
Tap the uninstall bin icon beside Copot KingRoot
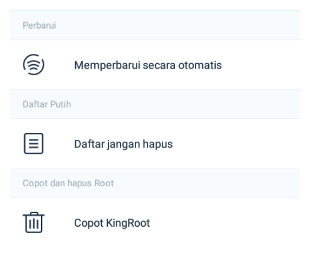tap(34, 222)
